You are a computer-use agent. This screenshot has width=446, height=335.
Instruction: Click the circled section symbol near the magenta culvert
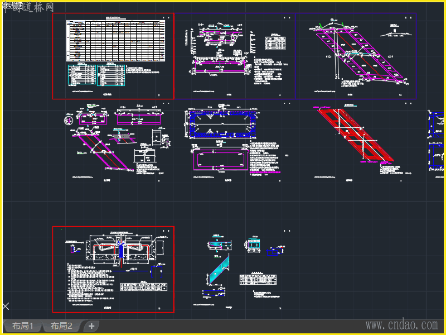[x=68, y=121]
